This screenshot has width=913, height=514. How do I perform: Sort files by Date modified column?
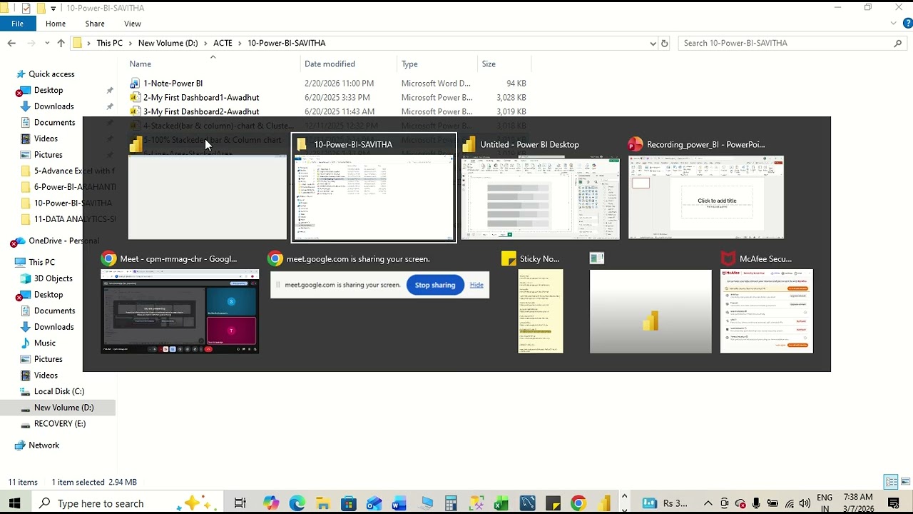point(330,64)
